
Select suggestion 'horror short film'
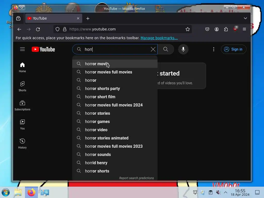click(x=115, y=97)
